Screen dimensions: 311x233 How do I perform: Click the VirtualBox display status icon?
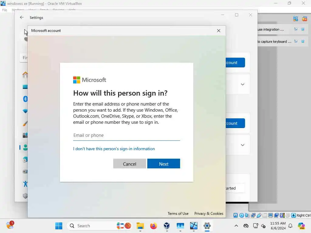point(270,215)
